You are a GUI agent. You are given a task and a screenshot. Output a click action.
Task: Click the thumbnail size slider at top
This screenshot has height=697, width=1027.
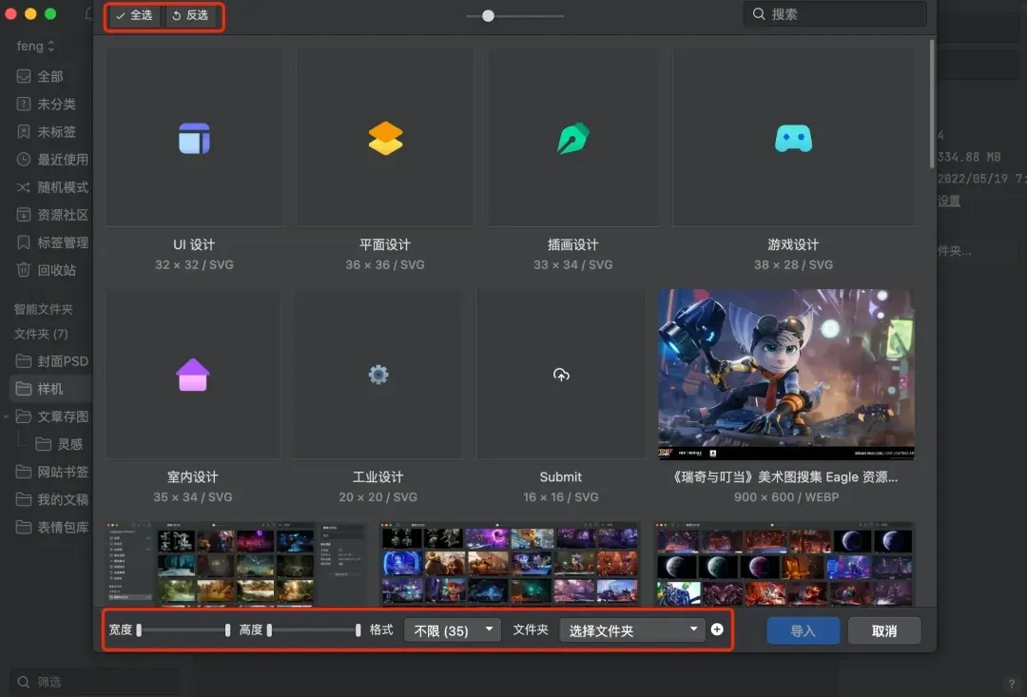click(x=488, y=16)
